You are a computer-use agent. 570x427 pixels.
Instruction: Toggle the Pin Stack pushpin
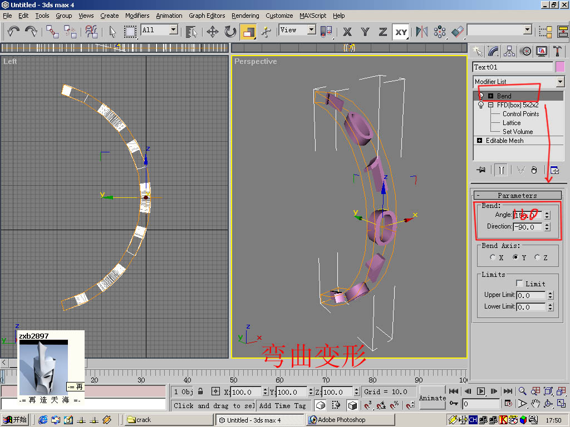481,170
